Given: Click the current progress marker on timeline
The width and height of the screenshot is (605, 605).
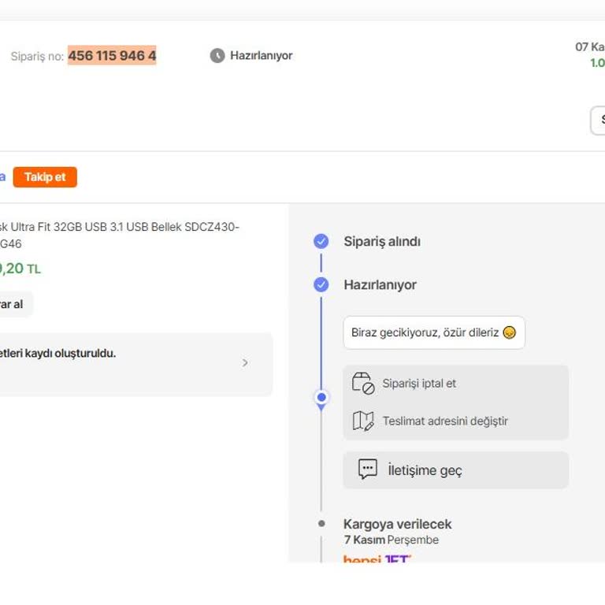Looking at the screenshot, I should 321,397.
